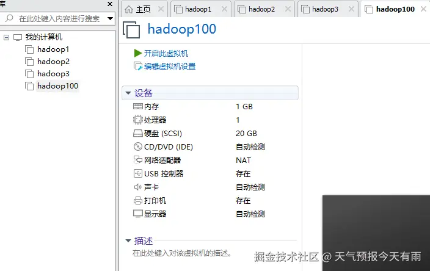Image resolution: width=430 pixels, height=271 pixels.
Task: Close the hadoop3 tab
Action: (x=351, y=9)
